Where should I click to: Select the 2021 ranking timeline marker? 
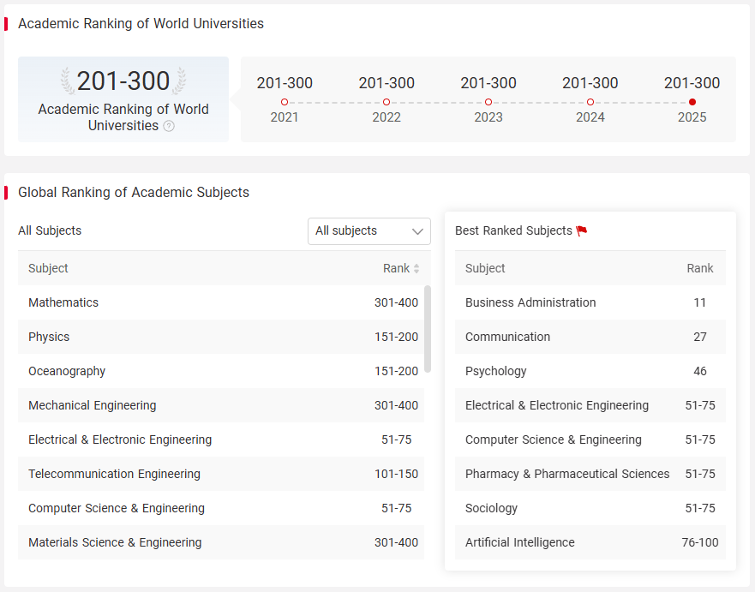(284, 102)
